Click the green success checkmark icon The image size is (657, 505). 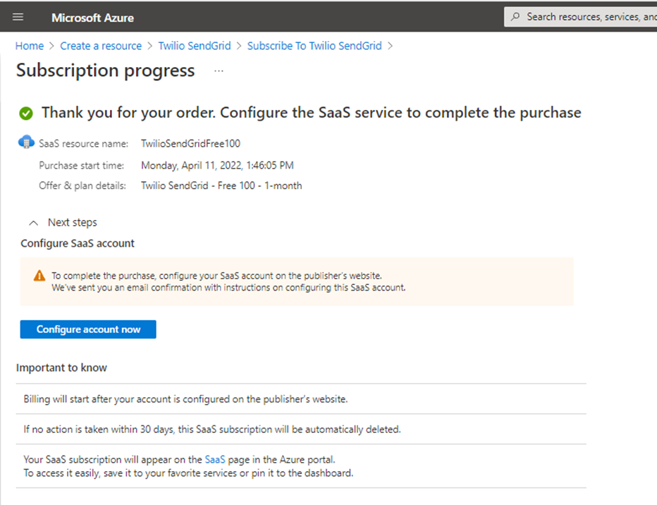[x=26, y=113]
